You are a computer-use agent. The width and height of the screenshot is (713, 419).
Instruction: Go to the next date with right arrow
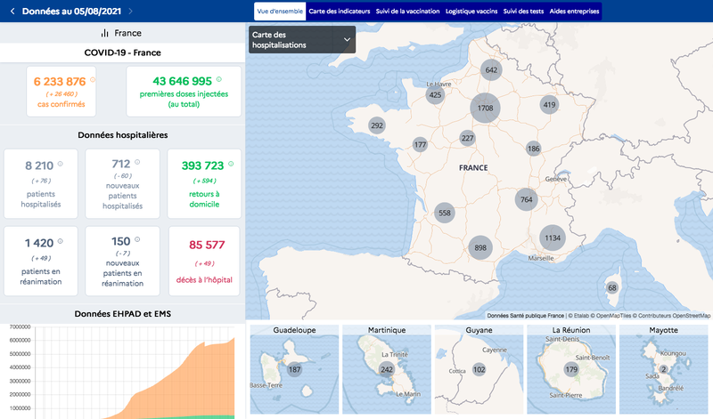130,11
